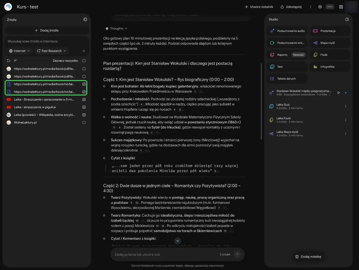Uncheck Lalka - streszczenie w pigułce source
The width and height of the screenshot is (359, 270).
pyautogui.click(x=84, y=107)
